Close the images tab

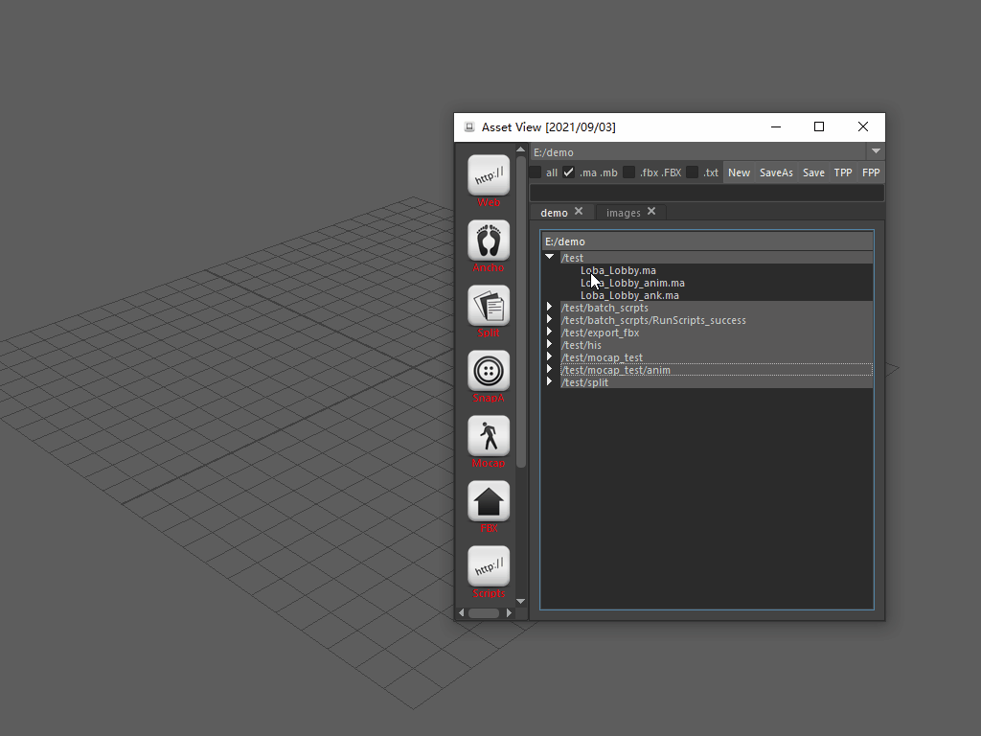pos(651,212)
